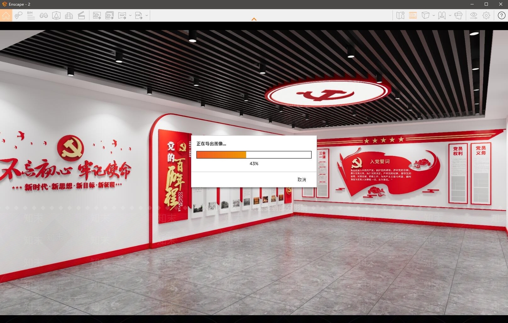This screenshot has width=508, height=323.
Task: Click the 43% progress label
Action: tap(254, 163)
